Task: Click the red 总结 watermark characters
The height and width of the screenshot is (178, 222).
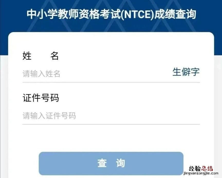Action: point(207,169)
